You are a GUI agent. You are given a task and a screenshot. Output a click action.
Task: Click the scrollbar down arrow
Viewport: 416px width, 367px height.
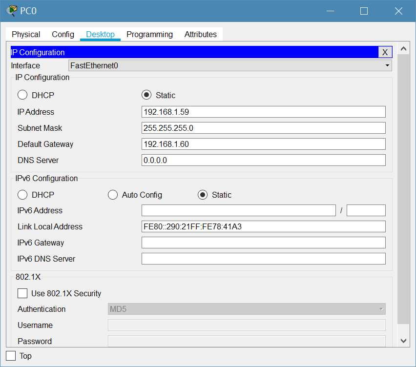point(403,341)
